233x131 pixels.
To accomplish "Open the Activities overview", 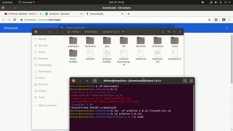I will coord(7,2).
